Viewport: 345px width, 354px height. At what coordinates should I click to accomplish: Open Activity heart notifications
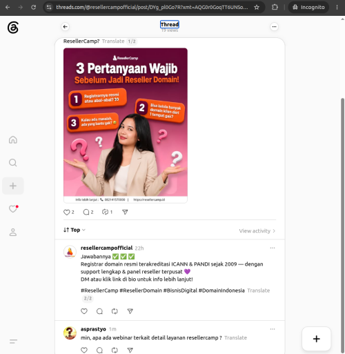click(13, 208)
